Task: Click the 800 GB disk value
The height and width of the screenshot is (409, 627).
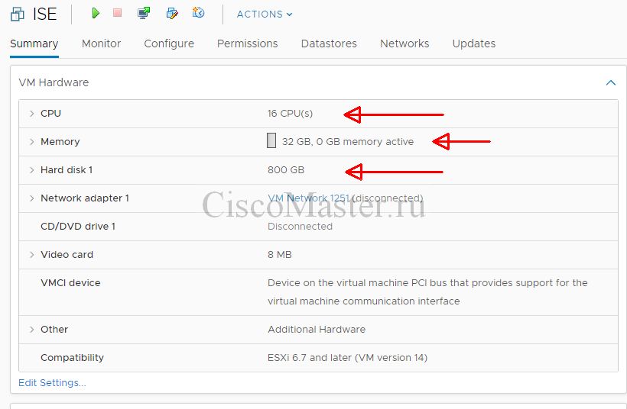Action: click(x=286, y=170)
